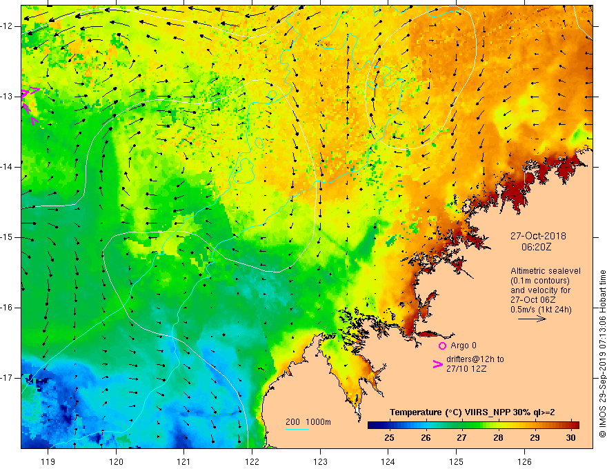Click the colorbar tick label 29
The width and height of the screenshot is (607, 469).
click(x=534, y=438)
